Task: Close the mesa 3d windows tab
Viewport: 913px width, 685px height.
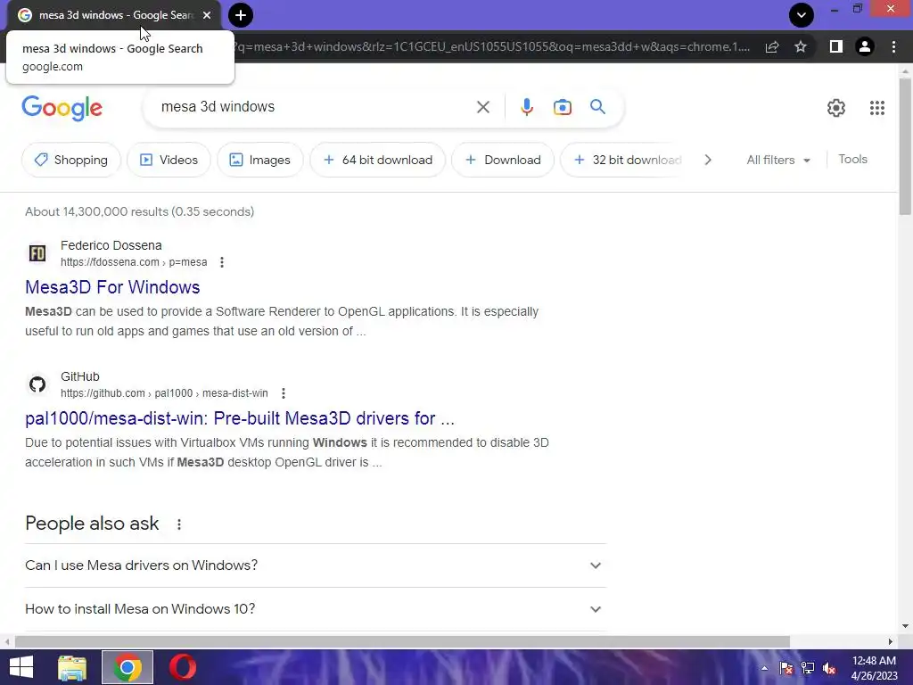Action: (x=207, y=15)
